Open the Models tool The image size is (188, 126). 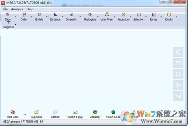click(39, 17)
